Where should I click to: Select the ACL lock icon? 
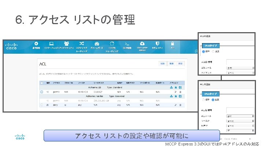[x=172, y=43]
